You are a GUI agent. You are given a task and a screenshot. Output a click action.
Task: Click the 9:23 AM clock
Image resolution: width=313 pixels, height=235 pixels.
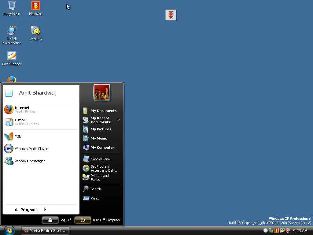click(x=300, y=231)
